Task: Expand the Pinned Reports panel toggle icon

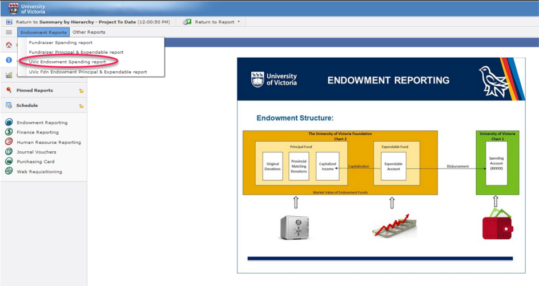Action: [x=81, y=91]
